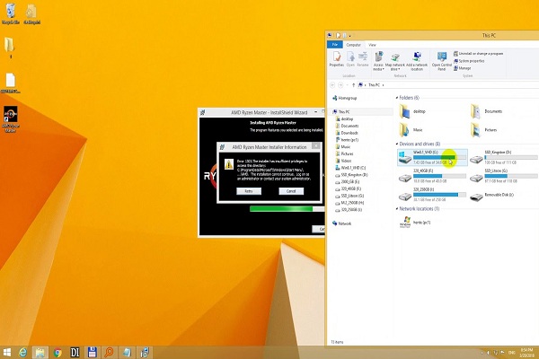The height and width of the screenshot is (359, 539).
Task: Click the Explorer Back arrow
Action: [332, 85]
